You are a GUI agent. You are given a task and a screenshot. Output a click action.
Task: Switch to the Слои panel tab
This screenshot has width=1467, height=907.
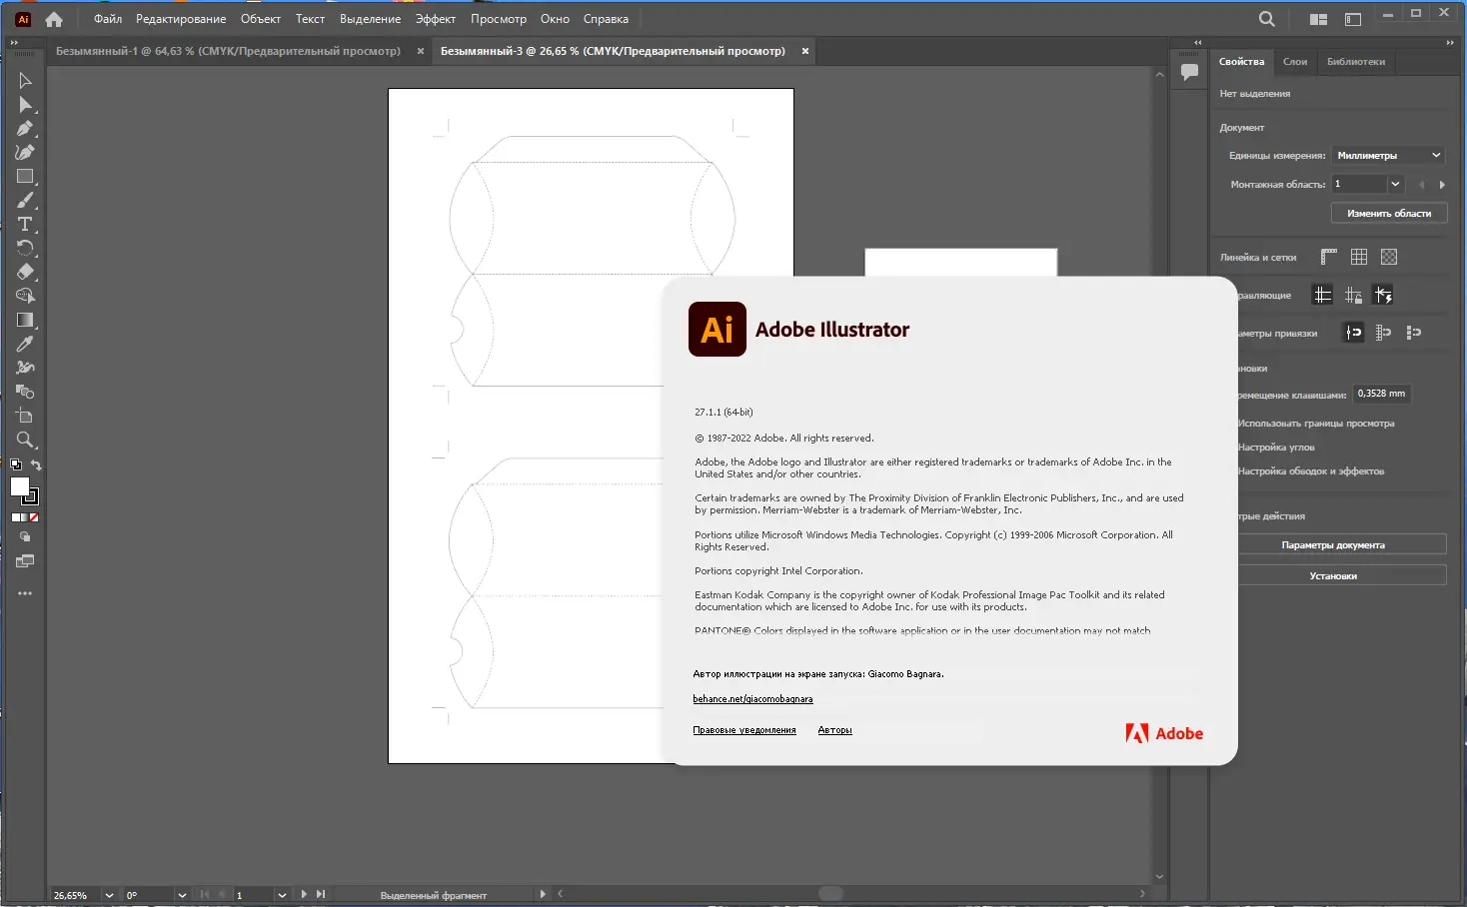(1295, 62)
